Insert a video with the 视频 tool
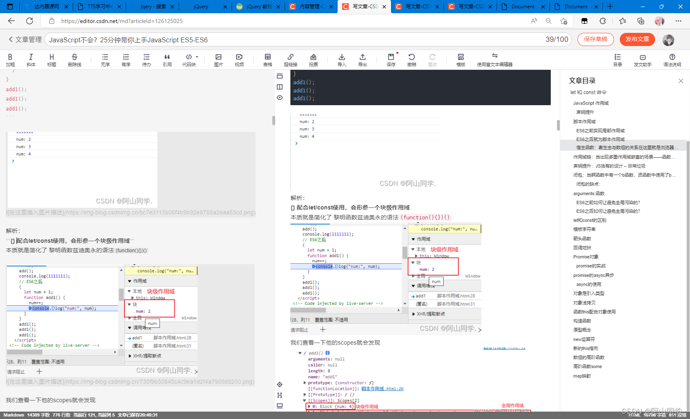690x419 pixels. pos(239,60)
